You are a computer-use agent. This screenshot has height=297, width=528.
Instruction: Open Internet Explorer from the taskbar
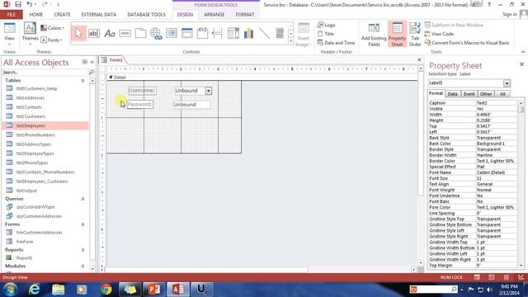pyautogui.click(x=35, y=290)
